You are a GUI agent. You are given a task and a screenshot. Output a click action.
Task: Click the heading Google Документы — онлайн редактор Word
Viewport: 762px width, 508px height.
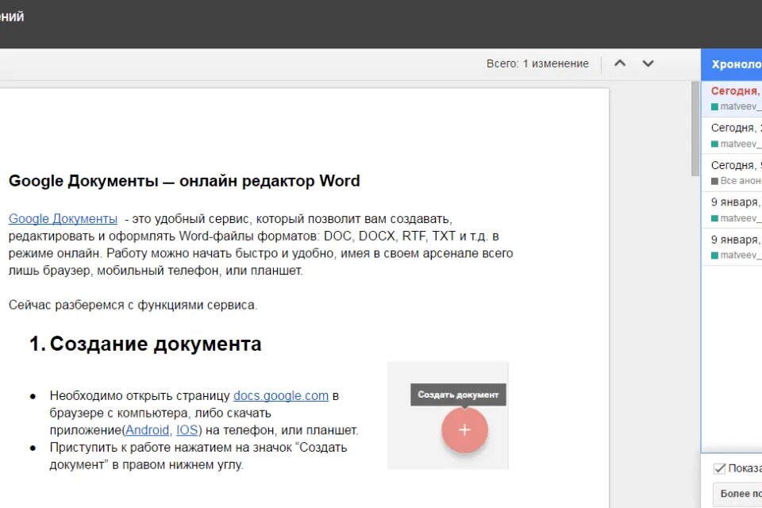pos(184,181)
